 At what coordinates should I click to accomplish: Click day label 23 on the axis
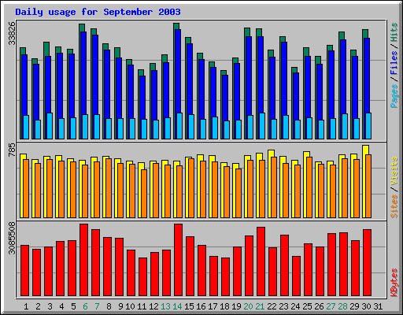click(x=283, y=306)
